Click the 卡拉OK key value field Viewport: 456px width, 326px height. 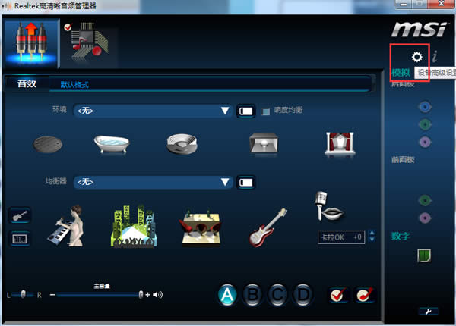click(x=341, y=237)
